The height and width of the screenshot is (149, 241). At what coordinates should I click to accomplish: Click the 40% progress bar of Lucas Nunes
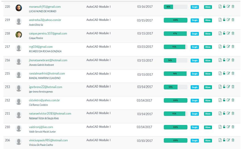175,7
